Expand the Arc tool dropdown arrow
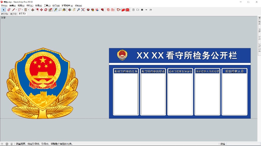This screenshot has width=261, height=146. coord(22,10)
